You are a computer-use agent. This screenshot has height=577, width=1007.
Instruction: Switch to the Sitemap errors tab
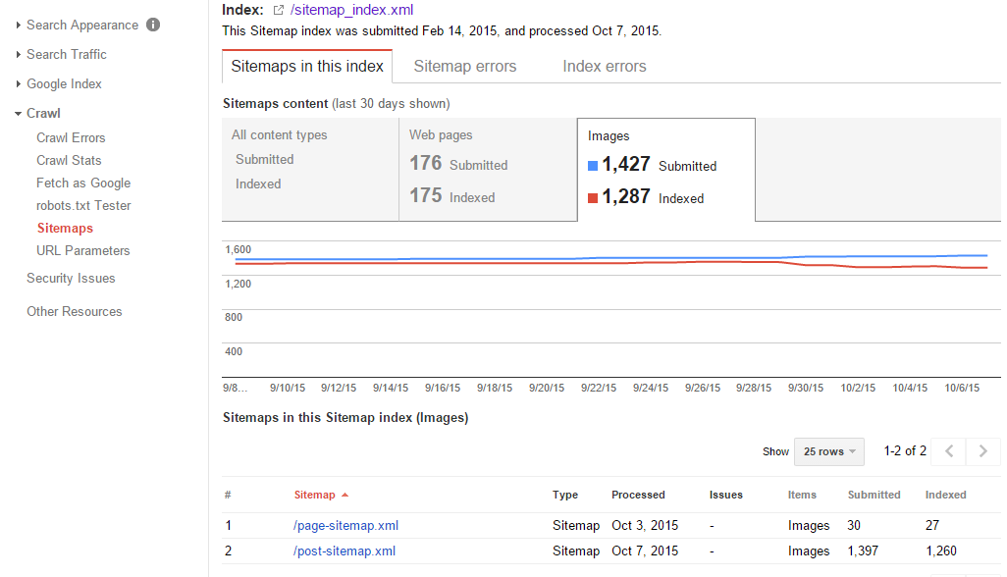465,66
